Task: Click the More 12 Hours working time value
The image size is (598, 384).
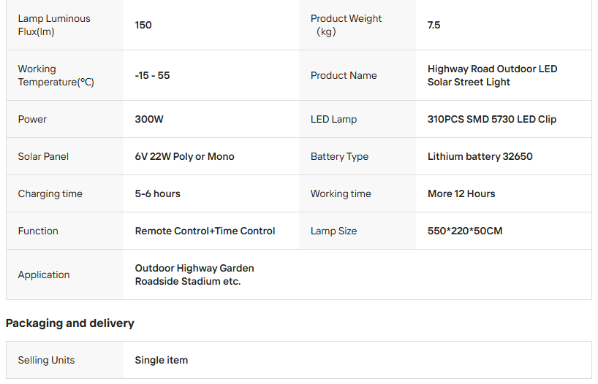Action: [461, 193]
